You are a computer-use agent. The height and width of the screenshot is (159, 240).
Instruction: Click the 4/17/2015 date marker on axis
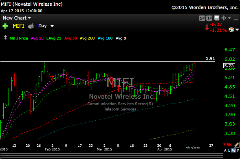tap(193, 148)
